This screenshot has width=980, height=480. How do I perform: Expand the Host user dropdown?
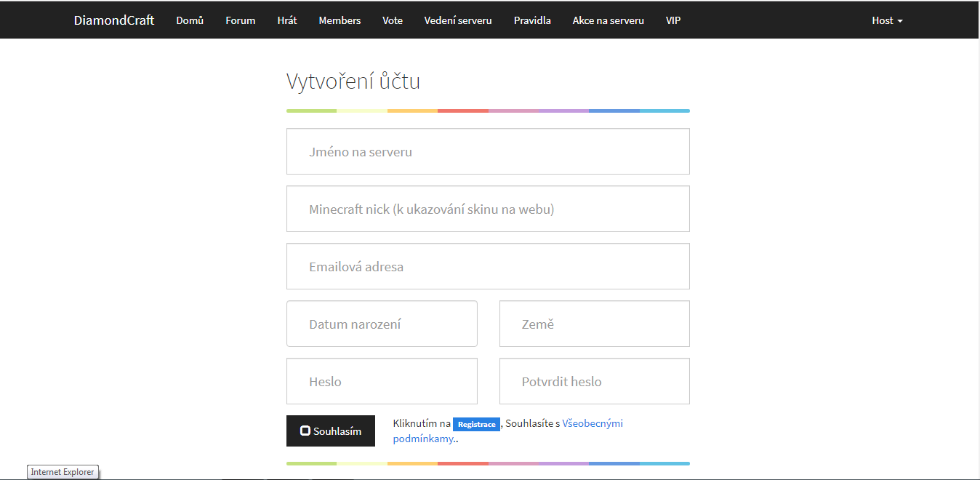[887, 20]
